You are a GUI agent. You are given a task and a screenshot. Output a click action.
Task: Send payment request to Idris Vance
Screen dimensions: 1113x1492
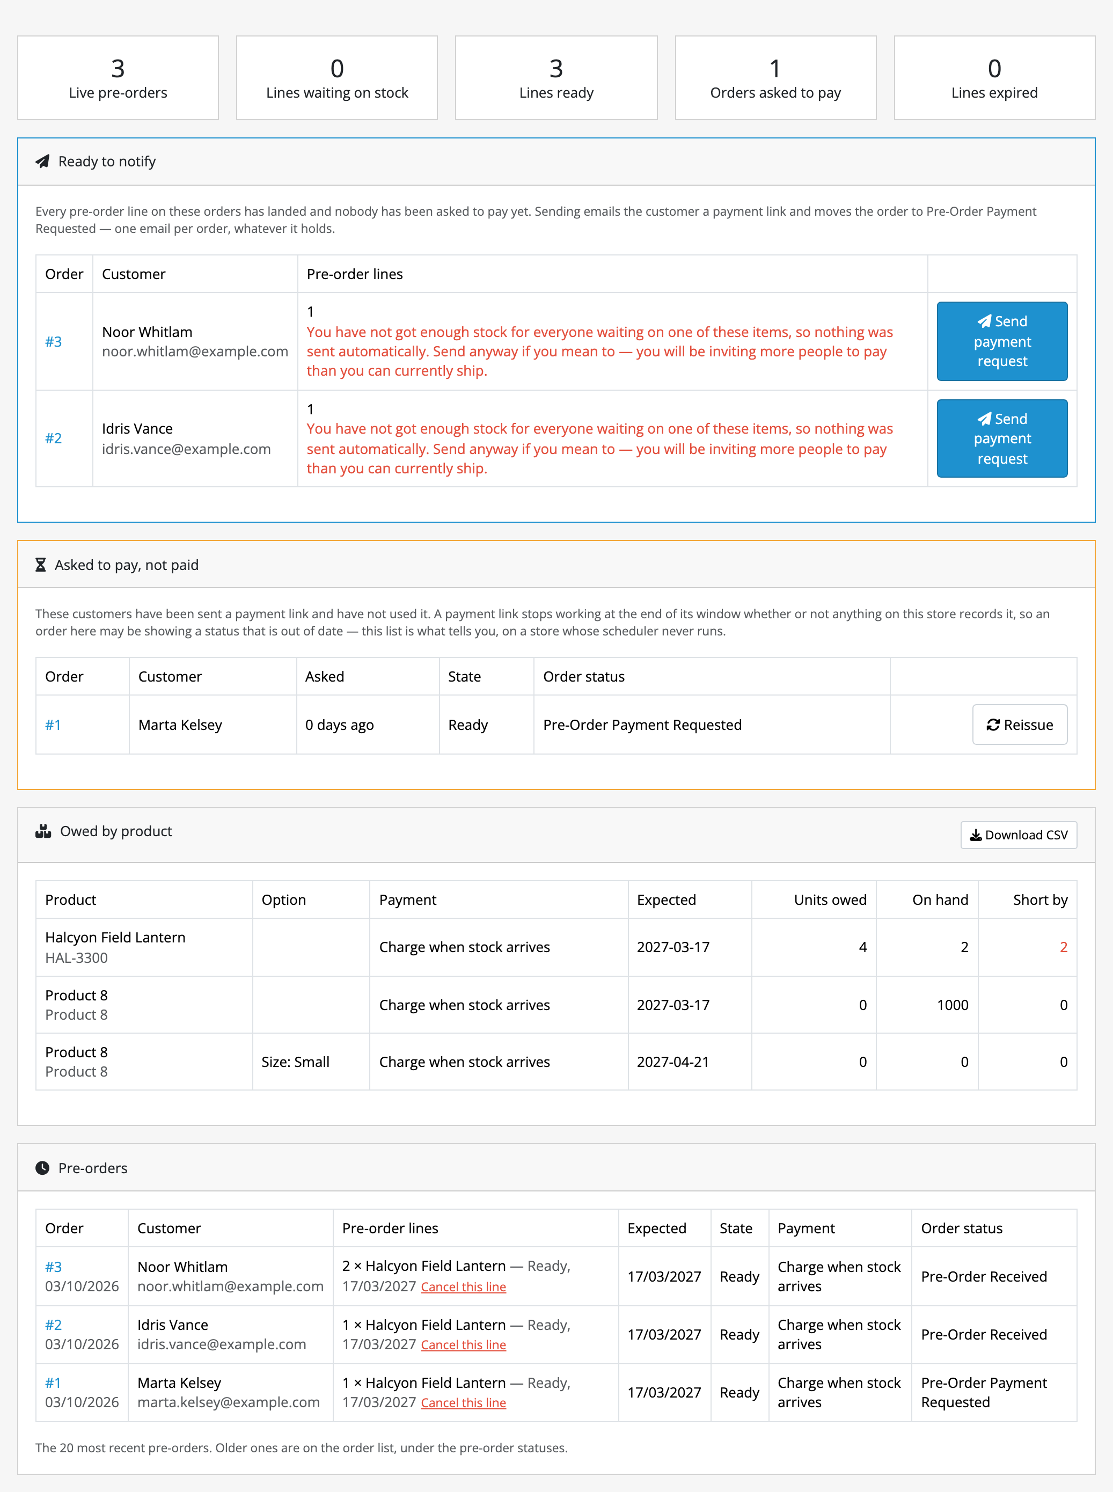[x=1002, y=438]
